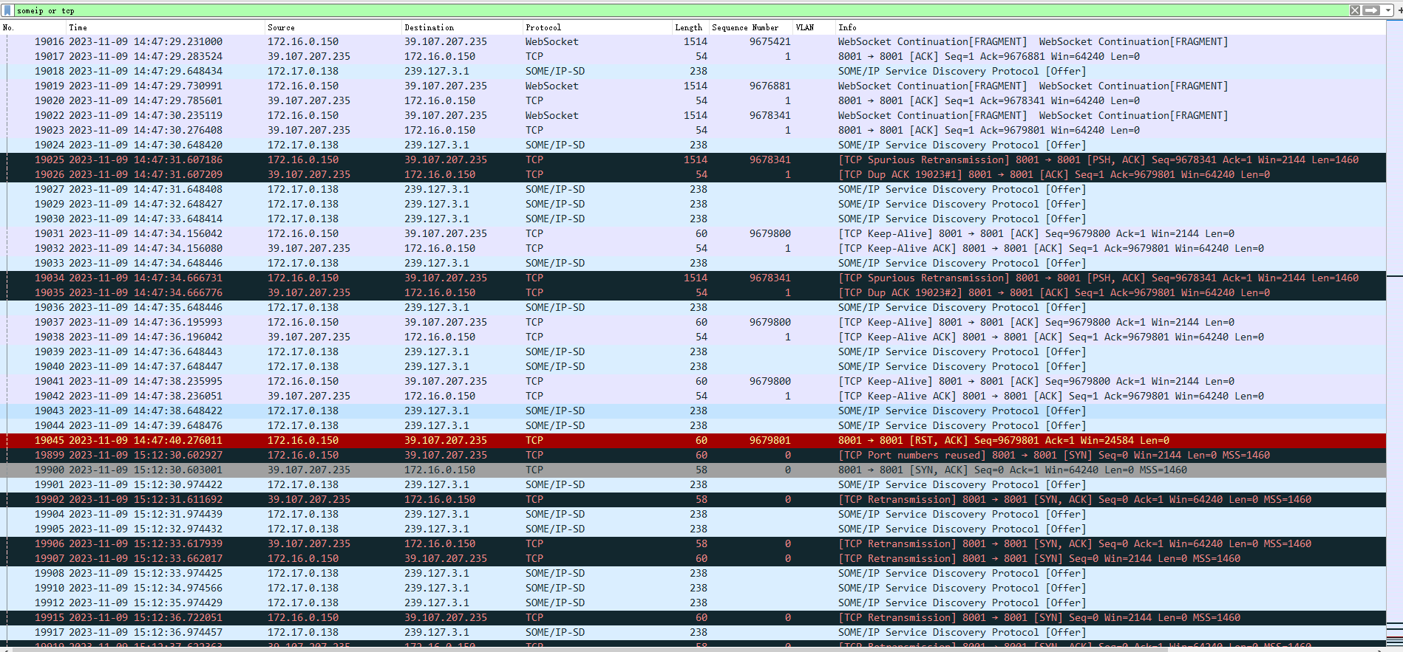Sort packets by the No. column header

[33, 27]
